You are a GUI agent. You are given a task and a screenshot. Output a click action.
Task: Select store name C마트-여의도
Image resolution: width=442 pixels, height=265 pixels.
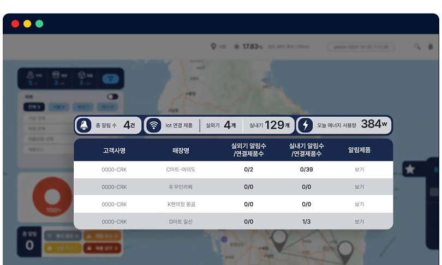pos(181,170)
